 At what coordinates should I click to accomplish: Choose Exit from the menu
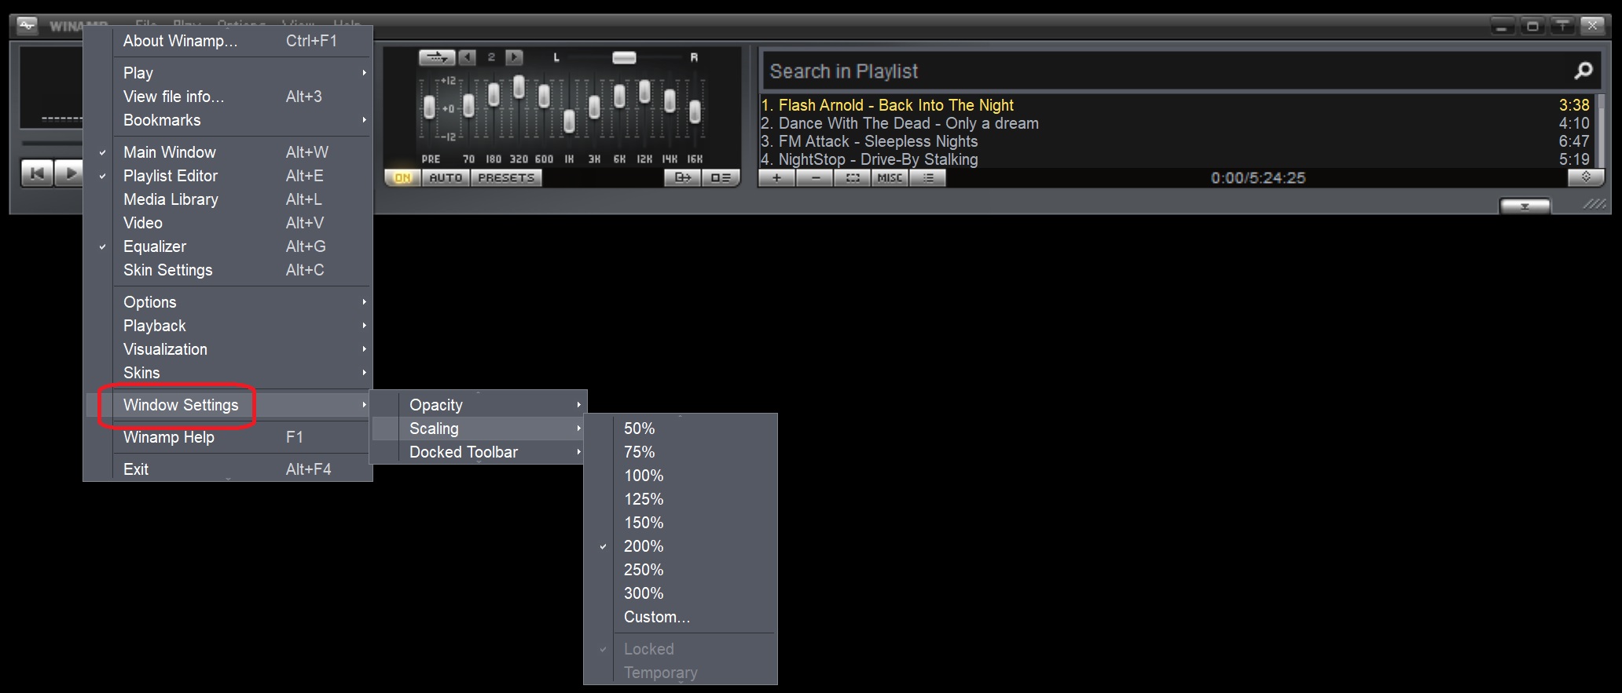point(227,469)
